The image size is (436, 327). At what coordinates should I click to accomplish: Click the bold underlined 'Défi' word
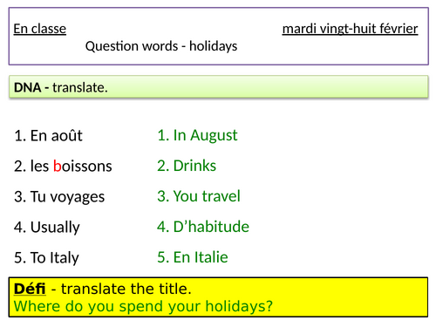pos(30,289)
